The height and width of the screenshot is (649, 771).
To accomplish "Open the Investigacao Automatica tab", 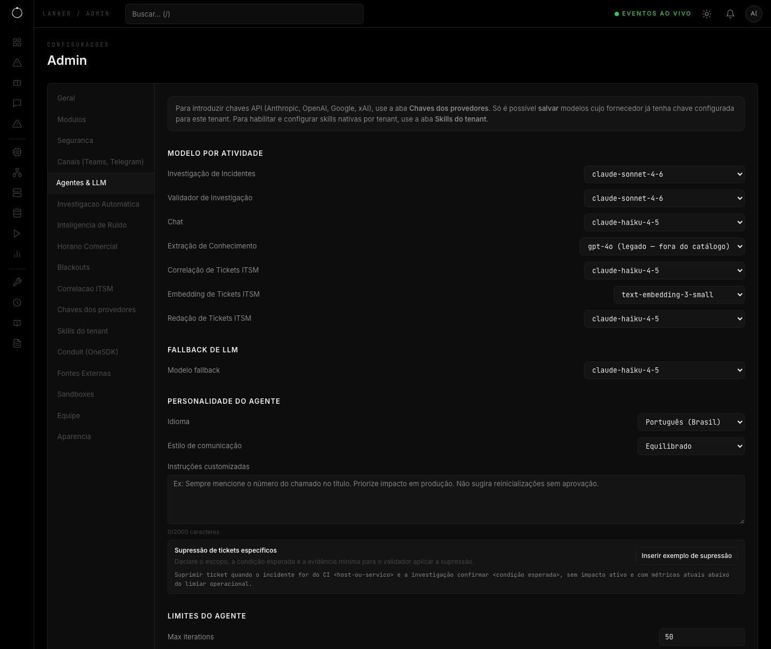I will (x=101, y=205).
